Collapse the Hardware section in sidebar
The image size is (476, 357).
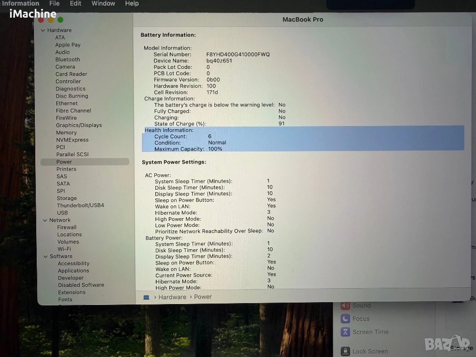[x=43, y=30]
